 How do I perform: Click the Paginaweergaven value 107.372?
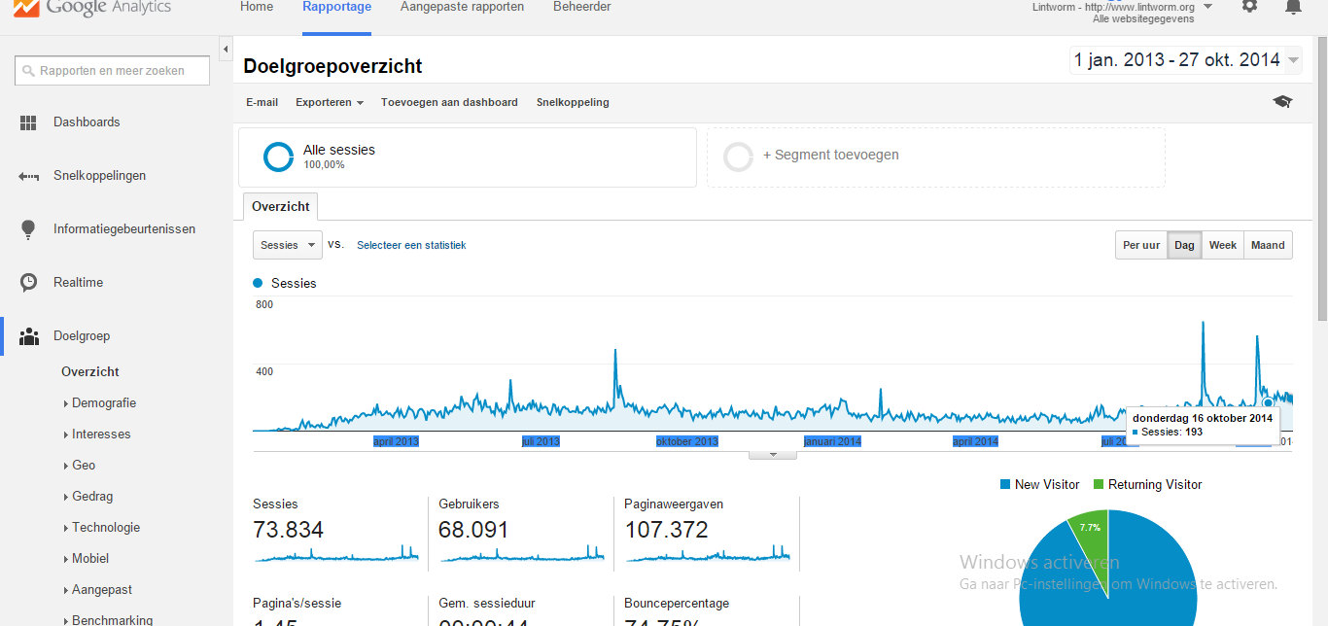[x=666, y=530]
